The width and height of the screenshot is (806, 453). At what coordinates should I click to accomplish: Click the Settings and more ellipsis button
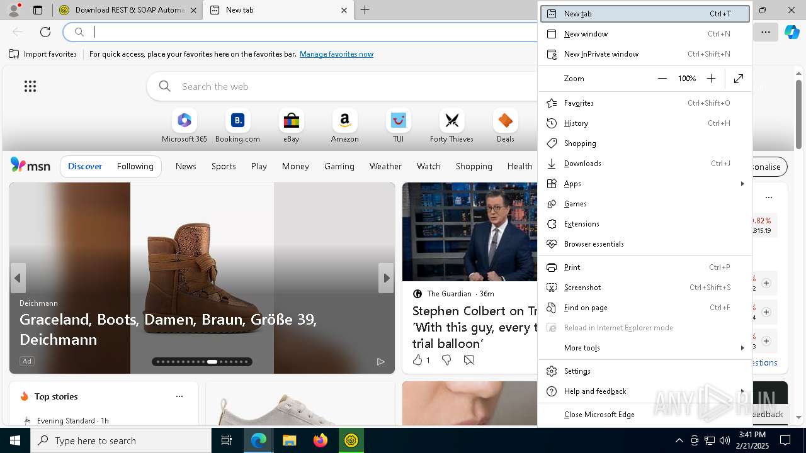766,32
